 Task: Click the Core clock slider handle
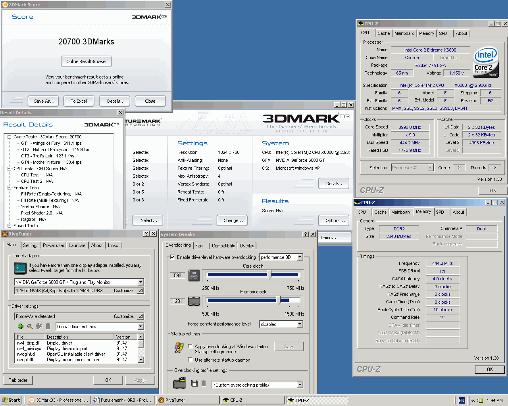coord(269,275)
